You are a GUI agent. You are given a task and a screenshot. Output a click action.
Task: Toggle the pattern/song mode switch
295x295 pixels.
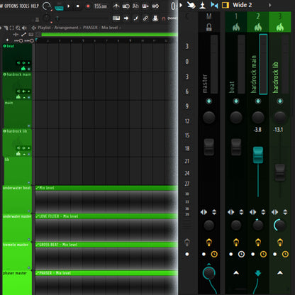(x=59, y=7)
